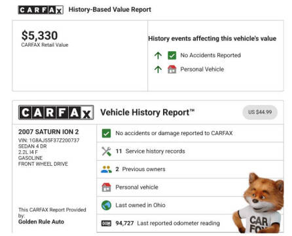Click the green check icon next to No Accidents Reported
This screenshot has width=292, height=236.
[x=172, y=55]
